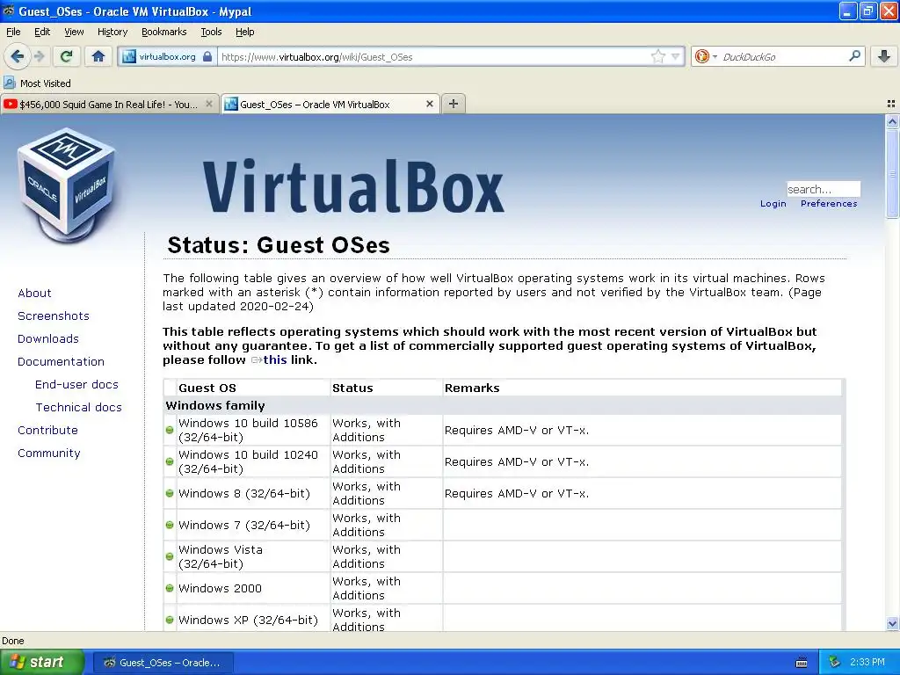Click the tab groups icon
This screenshot has height=675, width=900.
[x=891, y=104]
